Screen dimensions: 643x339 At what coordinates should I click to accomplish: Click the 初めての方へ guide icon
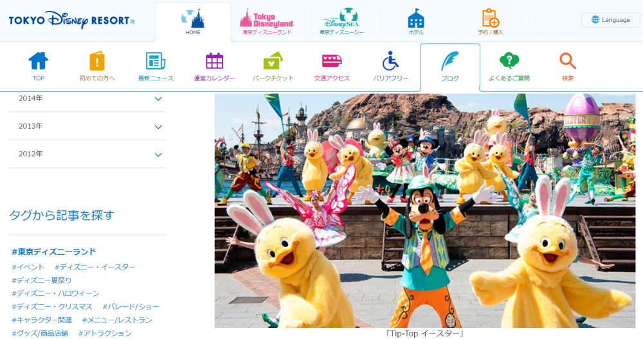click(x=97, y=61)
